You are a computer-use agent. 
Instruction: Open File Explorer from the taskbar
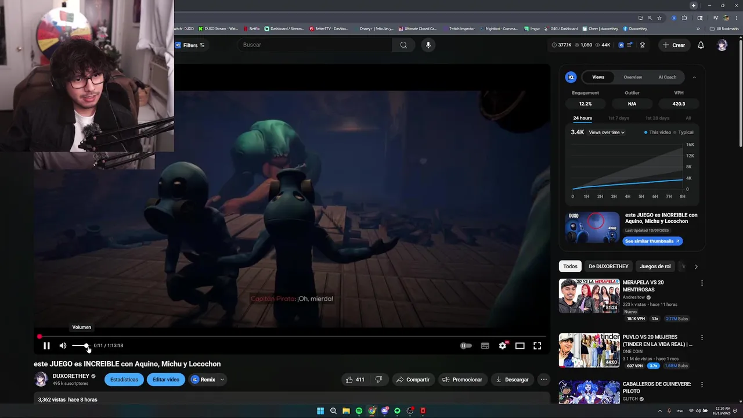(346, 411)
